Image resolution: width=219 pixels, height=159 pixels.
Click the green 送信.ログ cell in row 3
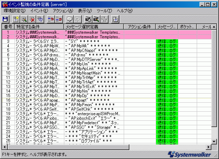(x=167, y=41)
